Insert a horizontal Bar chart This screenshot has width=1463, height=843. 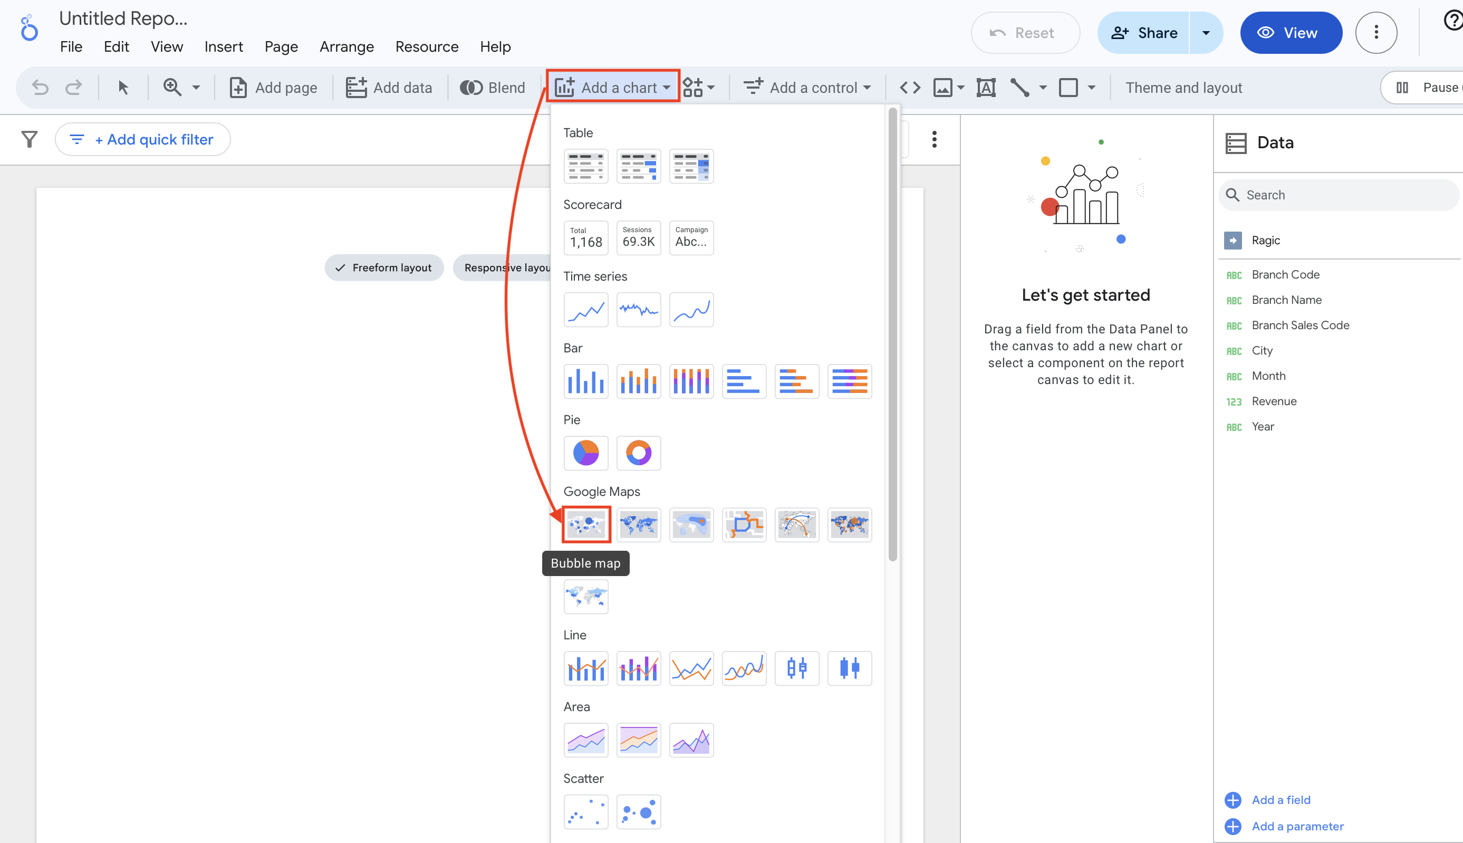(744, 381)
